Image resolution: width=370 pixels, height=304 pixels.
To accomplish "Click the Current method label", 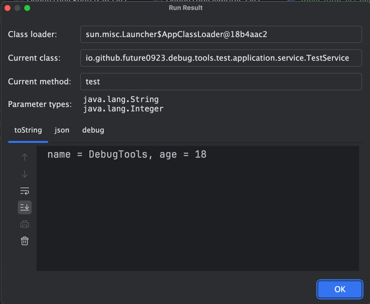I will [39, 81].
